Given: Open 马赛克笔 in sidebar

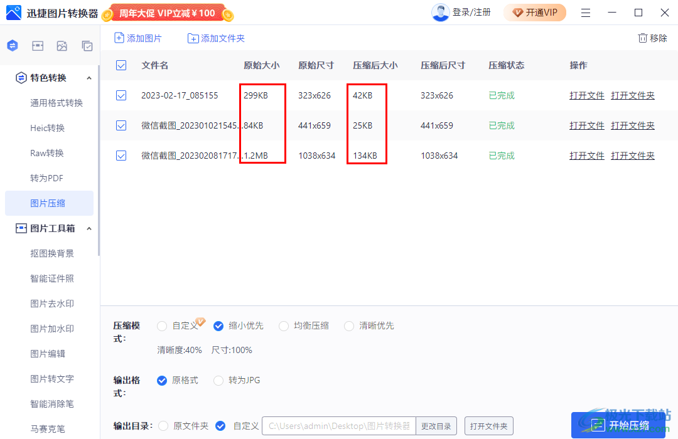Looking at the screenshot, I should point(48,428).
